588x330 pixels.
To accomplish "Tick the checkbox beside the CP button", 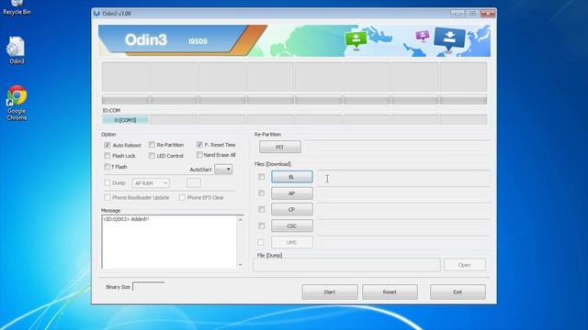I will tap(261, 210).
